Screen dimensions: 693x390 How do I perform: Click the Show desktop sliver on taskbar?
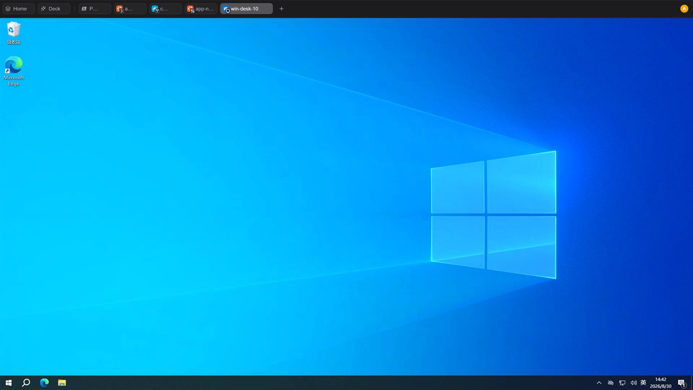pos(692,383)
